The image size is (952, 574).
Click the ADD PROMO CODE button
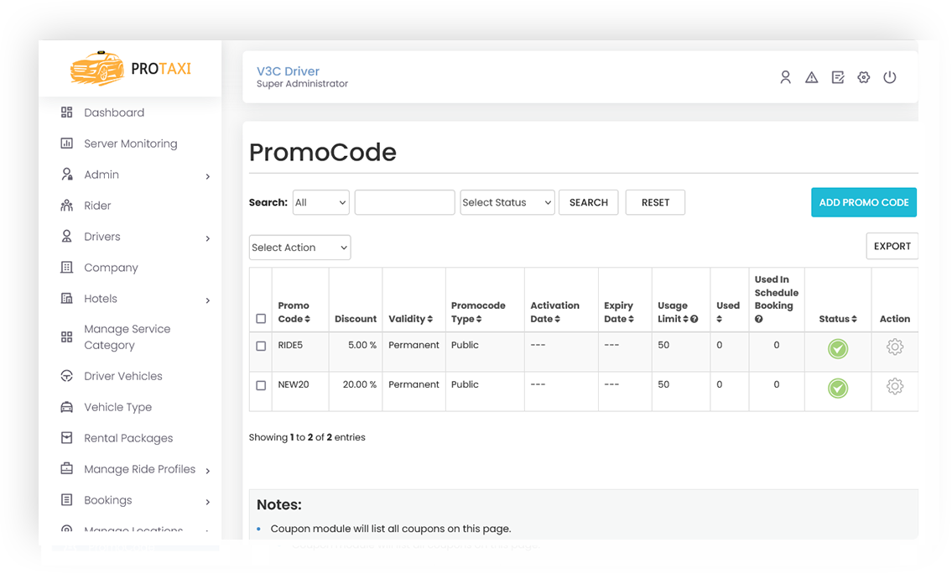coord(864,202)
